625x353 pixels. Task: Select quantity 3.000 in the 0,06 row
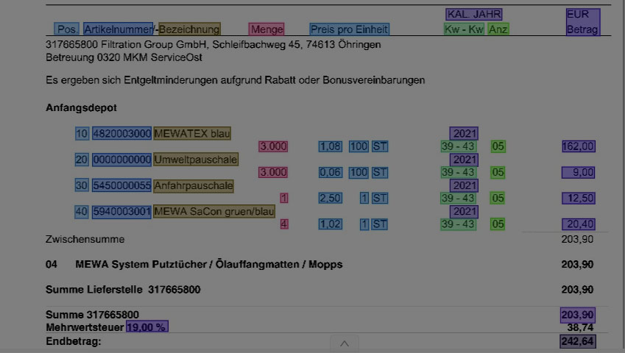click(273, 172)
